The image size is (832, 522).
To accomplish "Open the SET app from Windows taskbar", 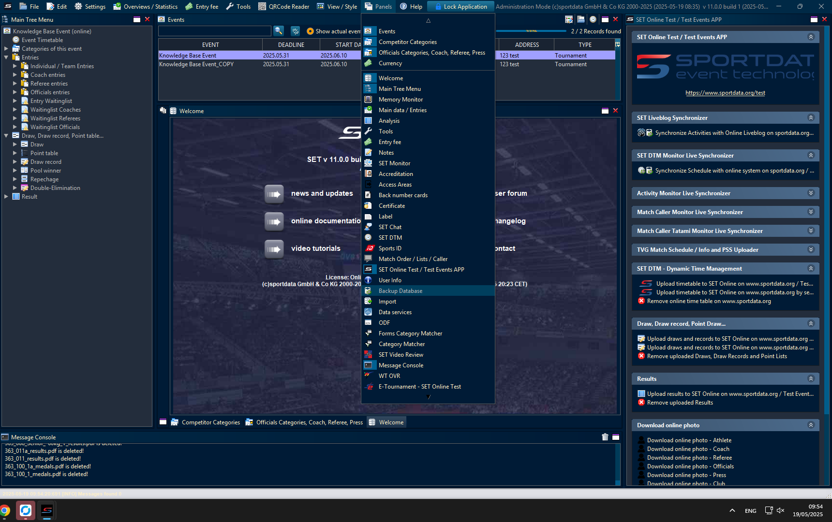I will [x=46, y=510].
